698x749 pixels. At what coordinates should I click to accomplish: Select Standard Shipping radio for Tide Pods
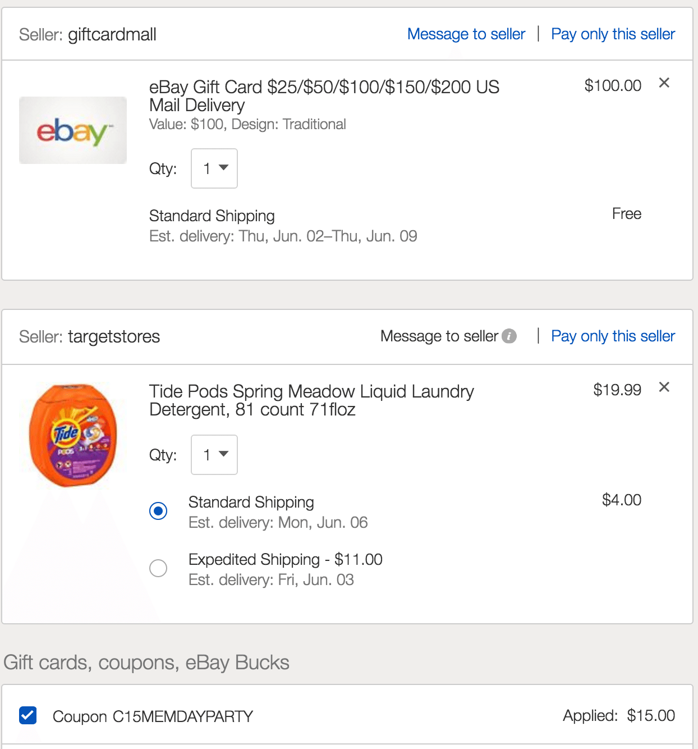[158, 511]
